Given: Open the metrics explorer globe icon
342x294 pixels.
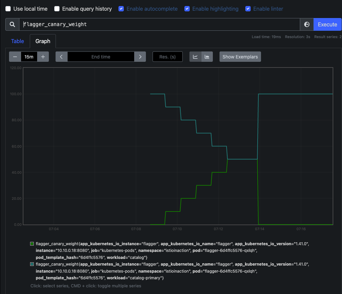Looking at the screenshot, I should [307, 24].
